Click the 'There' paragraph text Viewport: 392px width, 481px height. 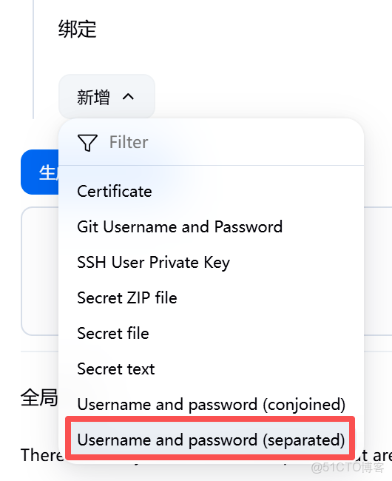pyautogui.click(x=42, y=455)
